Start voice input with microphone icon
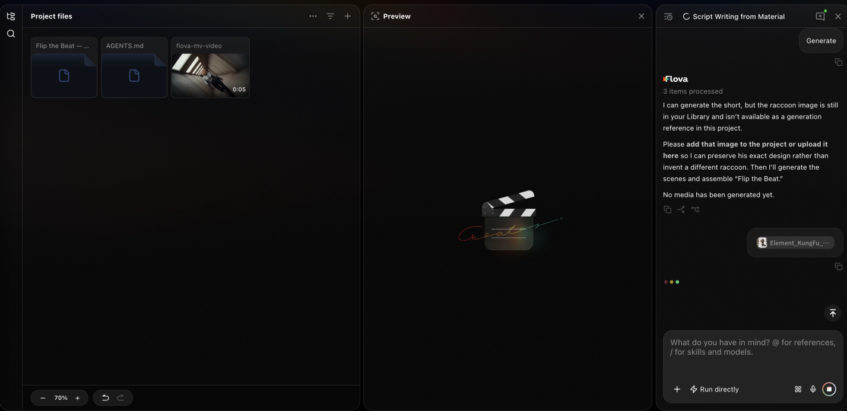 click(813, 389)
